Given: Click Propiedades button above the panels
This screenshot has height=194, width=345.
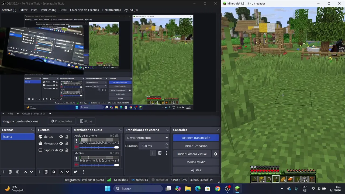Looking at the screenshot, I should 61,121.
